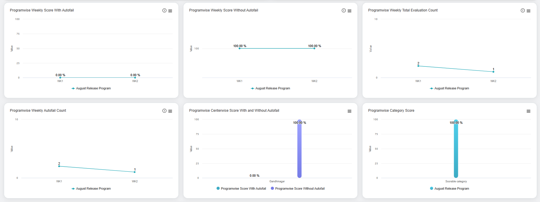Open chart menu of Weekly Autofail Count
Screen dimensions: 540x202
pyautogui.click(x=170, y=111)
